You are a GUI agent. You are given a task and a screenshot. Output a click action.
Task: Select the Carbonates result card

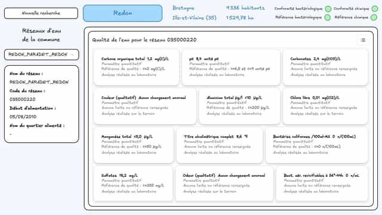(325, 67)
